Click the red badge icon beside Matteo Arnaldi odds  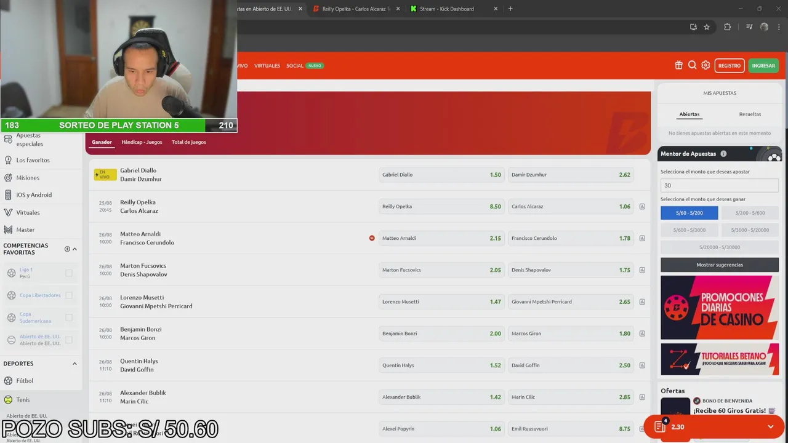click(372, 238)
